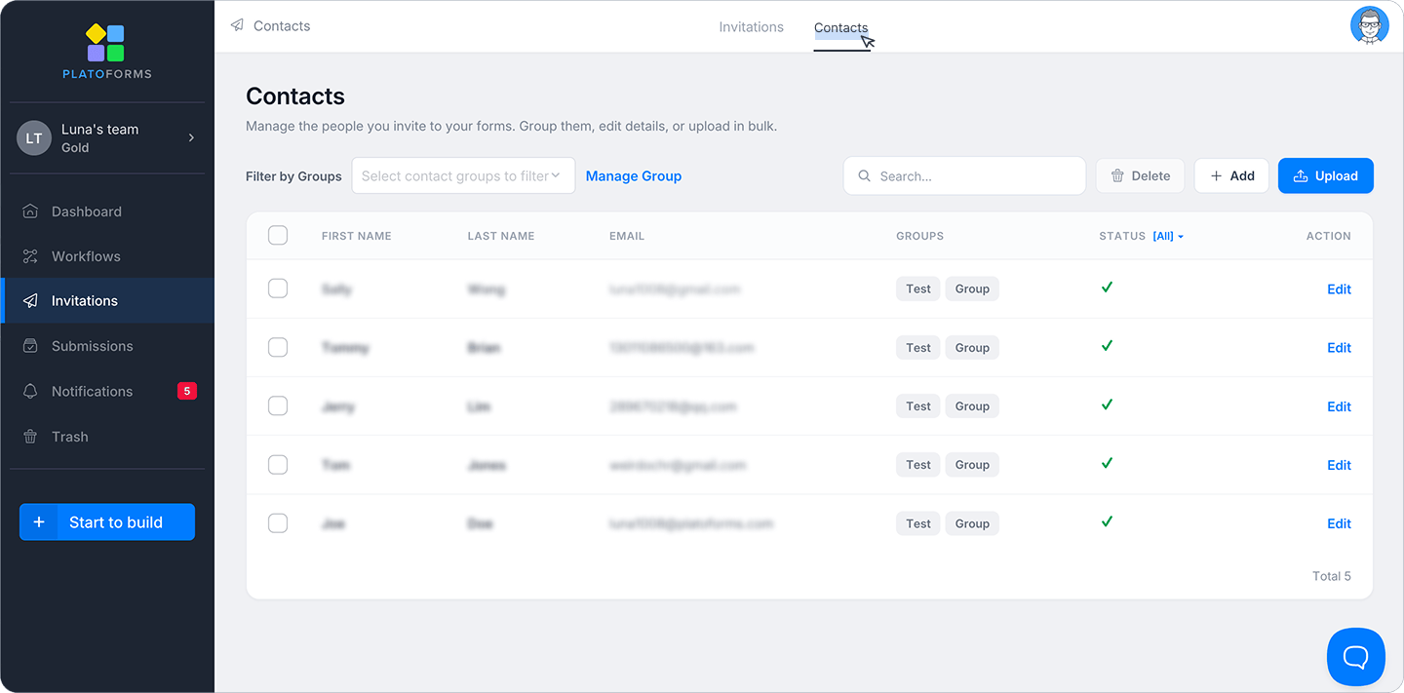Screen dimensions: 1404x693
Task: Open Dashboard from the sidebar
Action: click(x=107, y=212)
